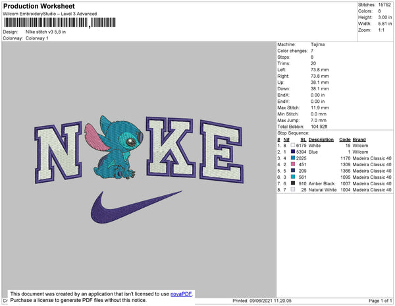The height and width of the screenshot is (306, 395).
Task: Select the Height value '3.00 in'
Action: pyautogui.click(x=385, y=17)
